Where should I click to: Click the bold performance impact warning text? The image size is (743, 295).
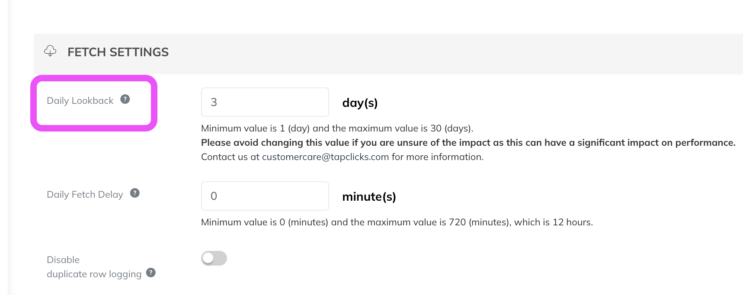tap(468, 143)
